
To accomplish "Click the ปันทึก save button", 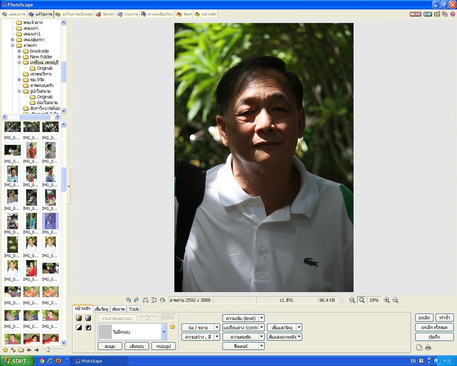I will [434, 337].
